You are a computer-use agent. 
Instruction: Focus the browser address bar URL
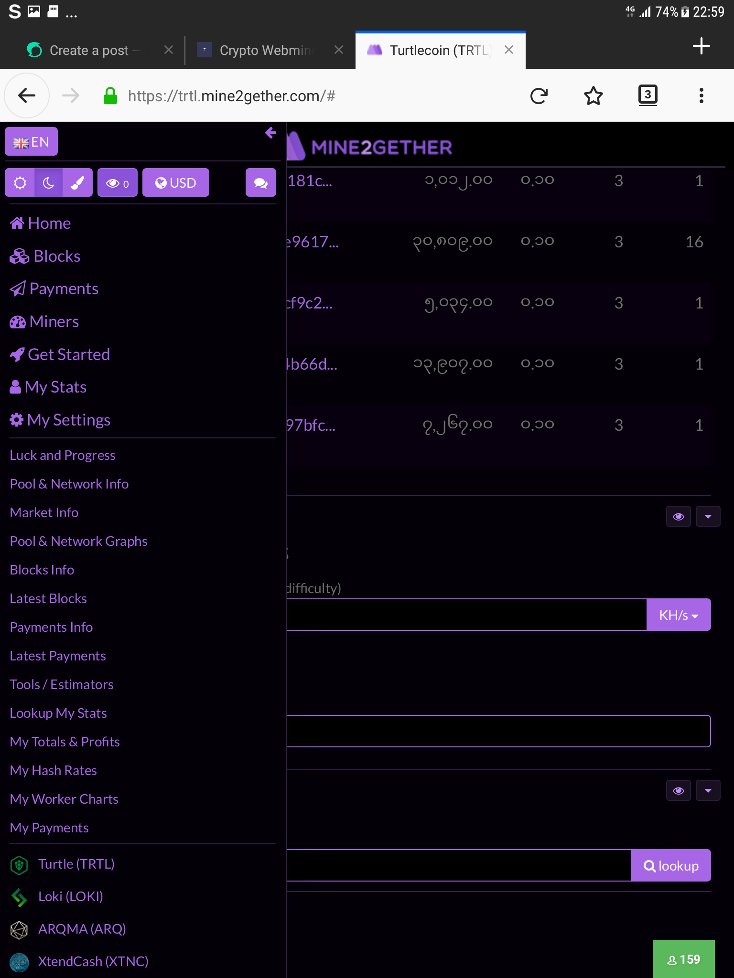(x=232, y=96)
